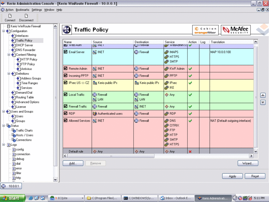Click the policy table horizontal scrollbar thumb

pos(111,156)
